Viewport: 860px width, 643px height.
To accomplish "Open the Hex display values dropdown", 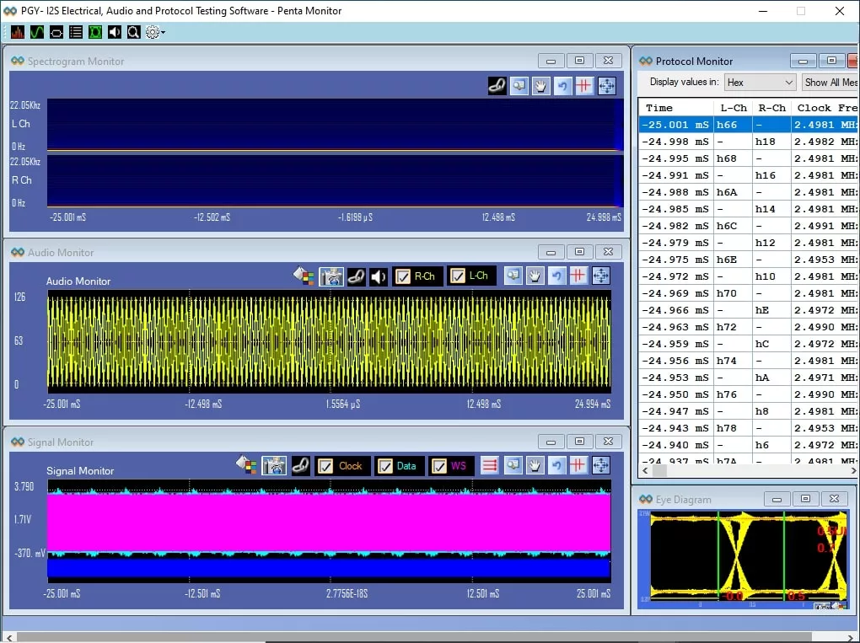I will [760, 83].
